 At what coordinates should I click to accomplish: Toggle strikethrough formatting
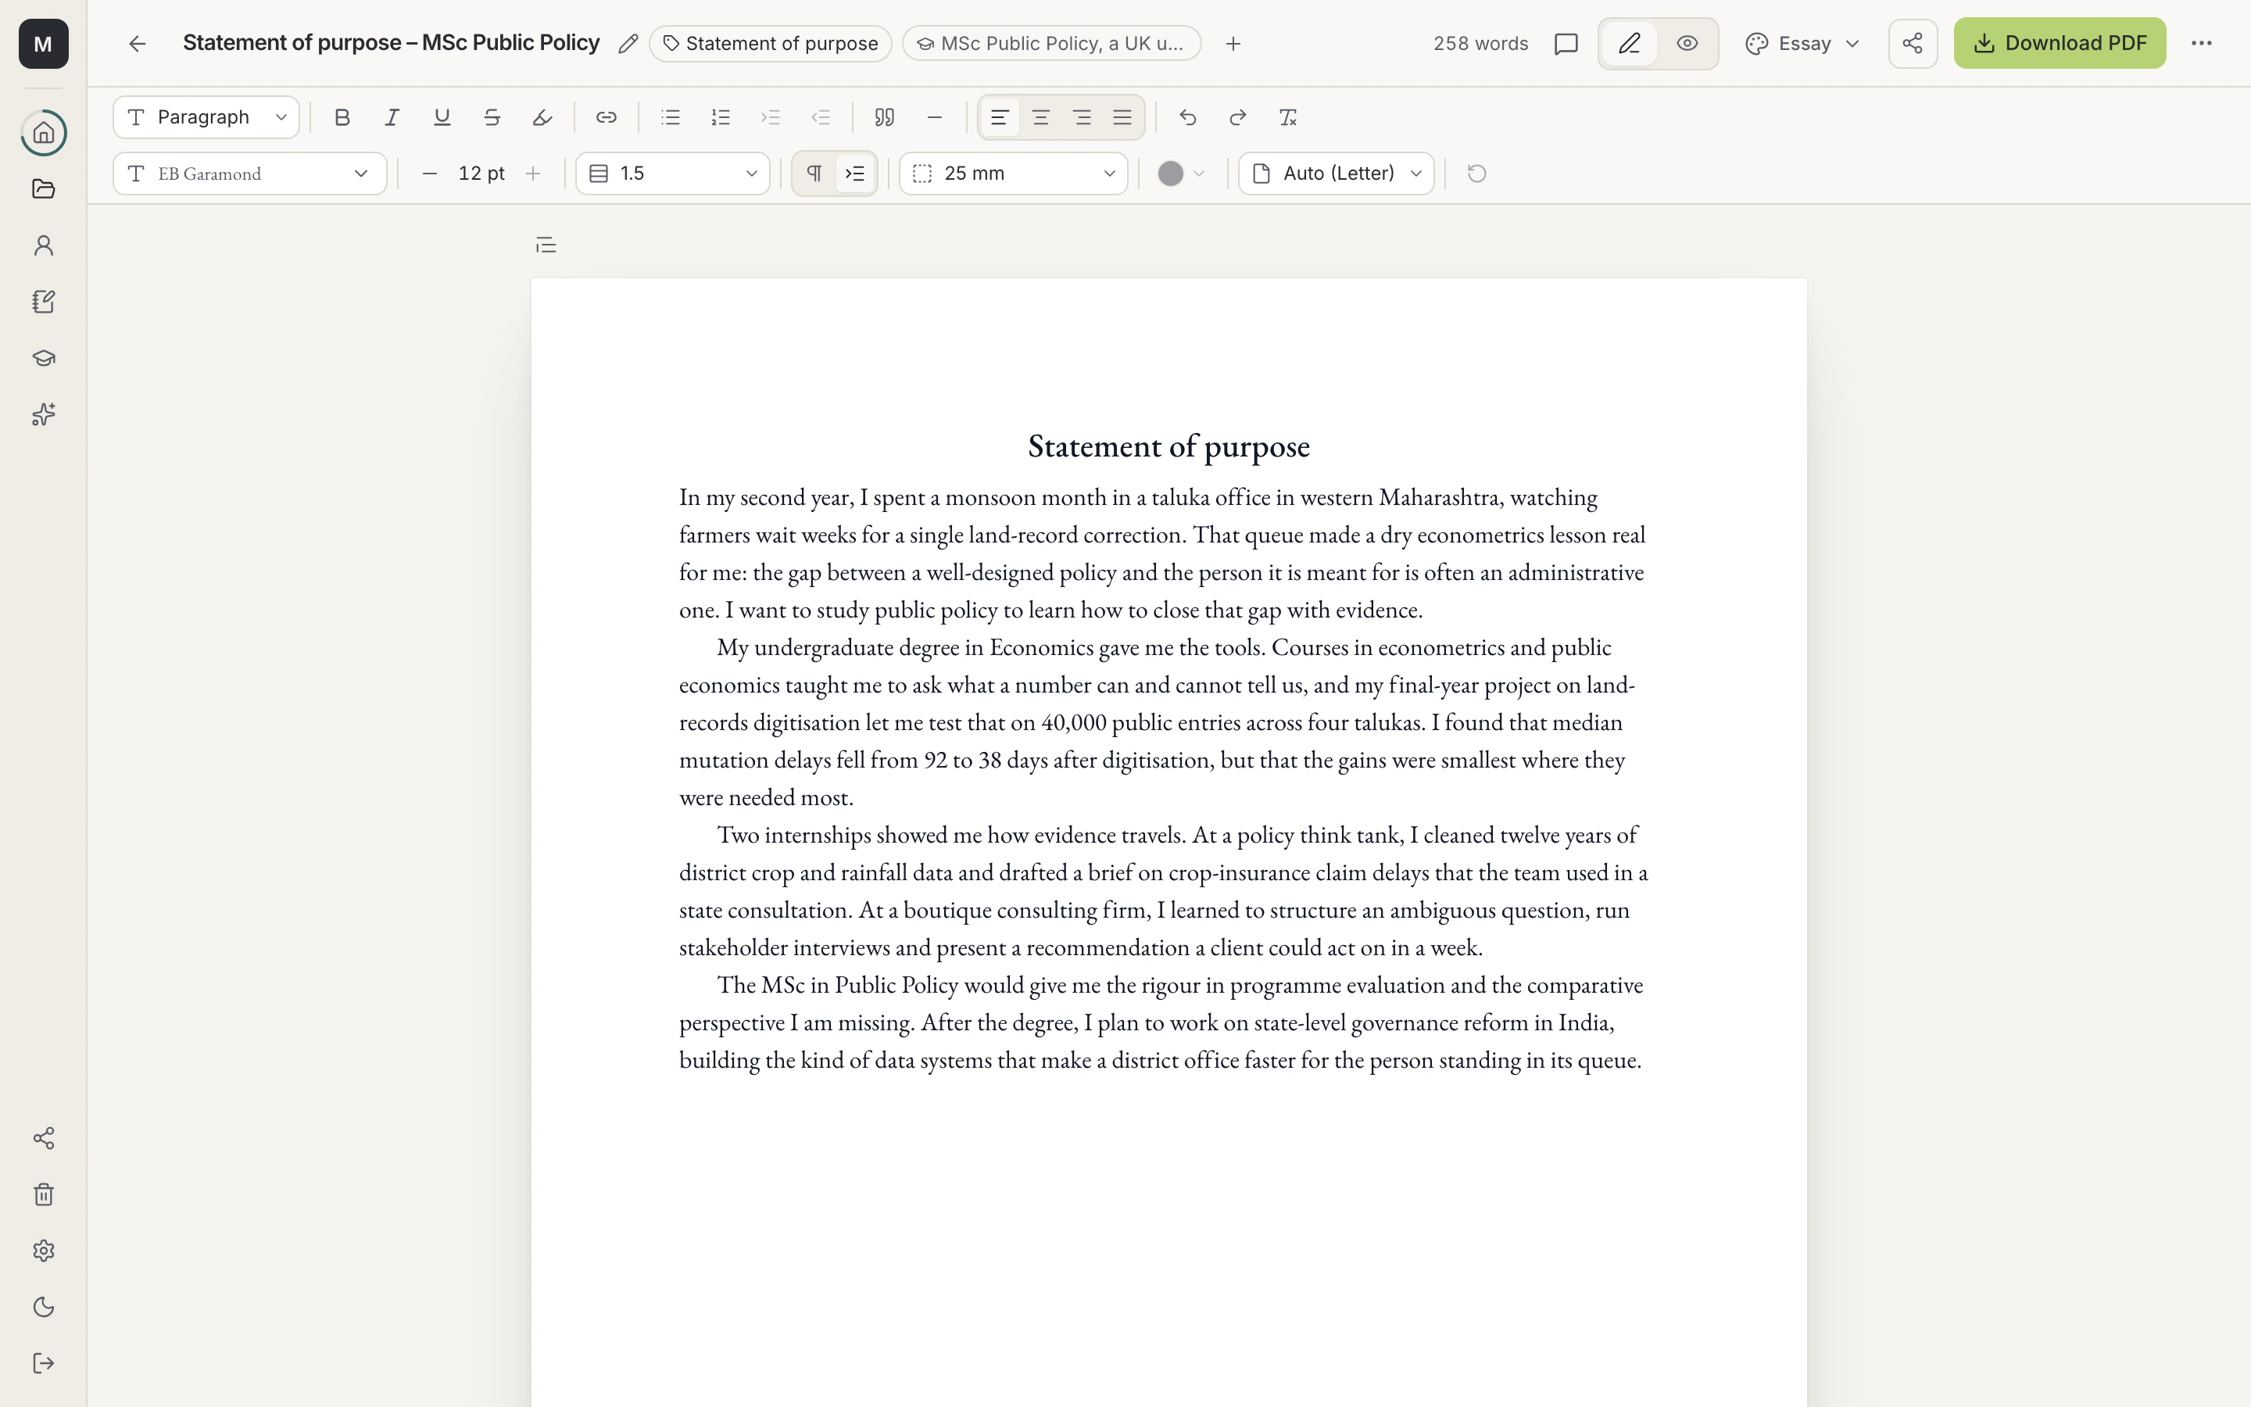(492, 117)
